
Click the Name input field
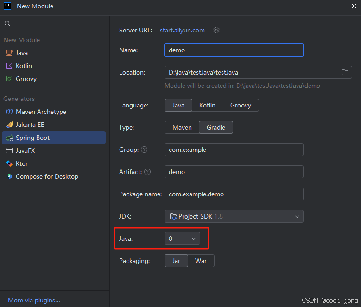click(234, 50)
